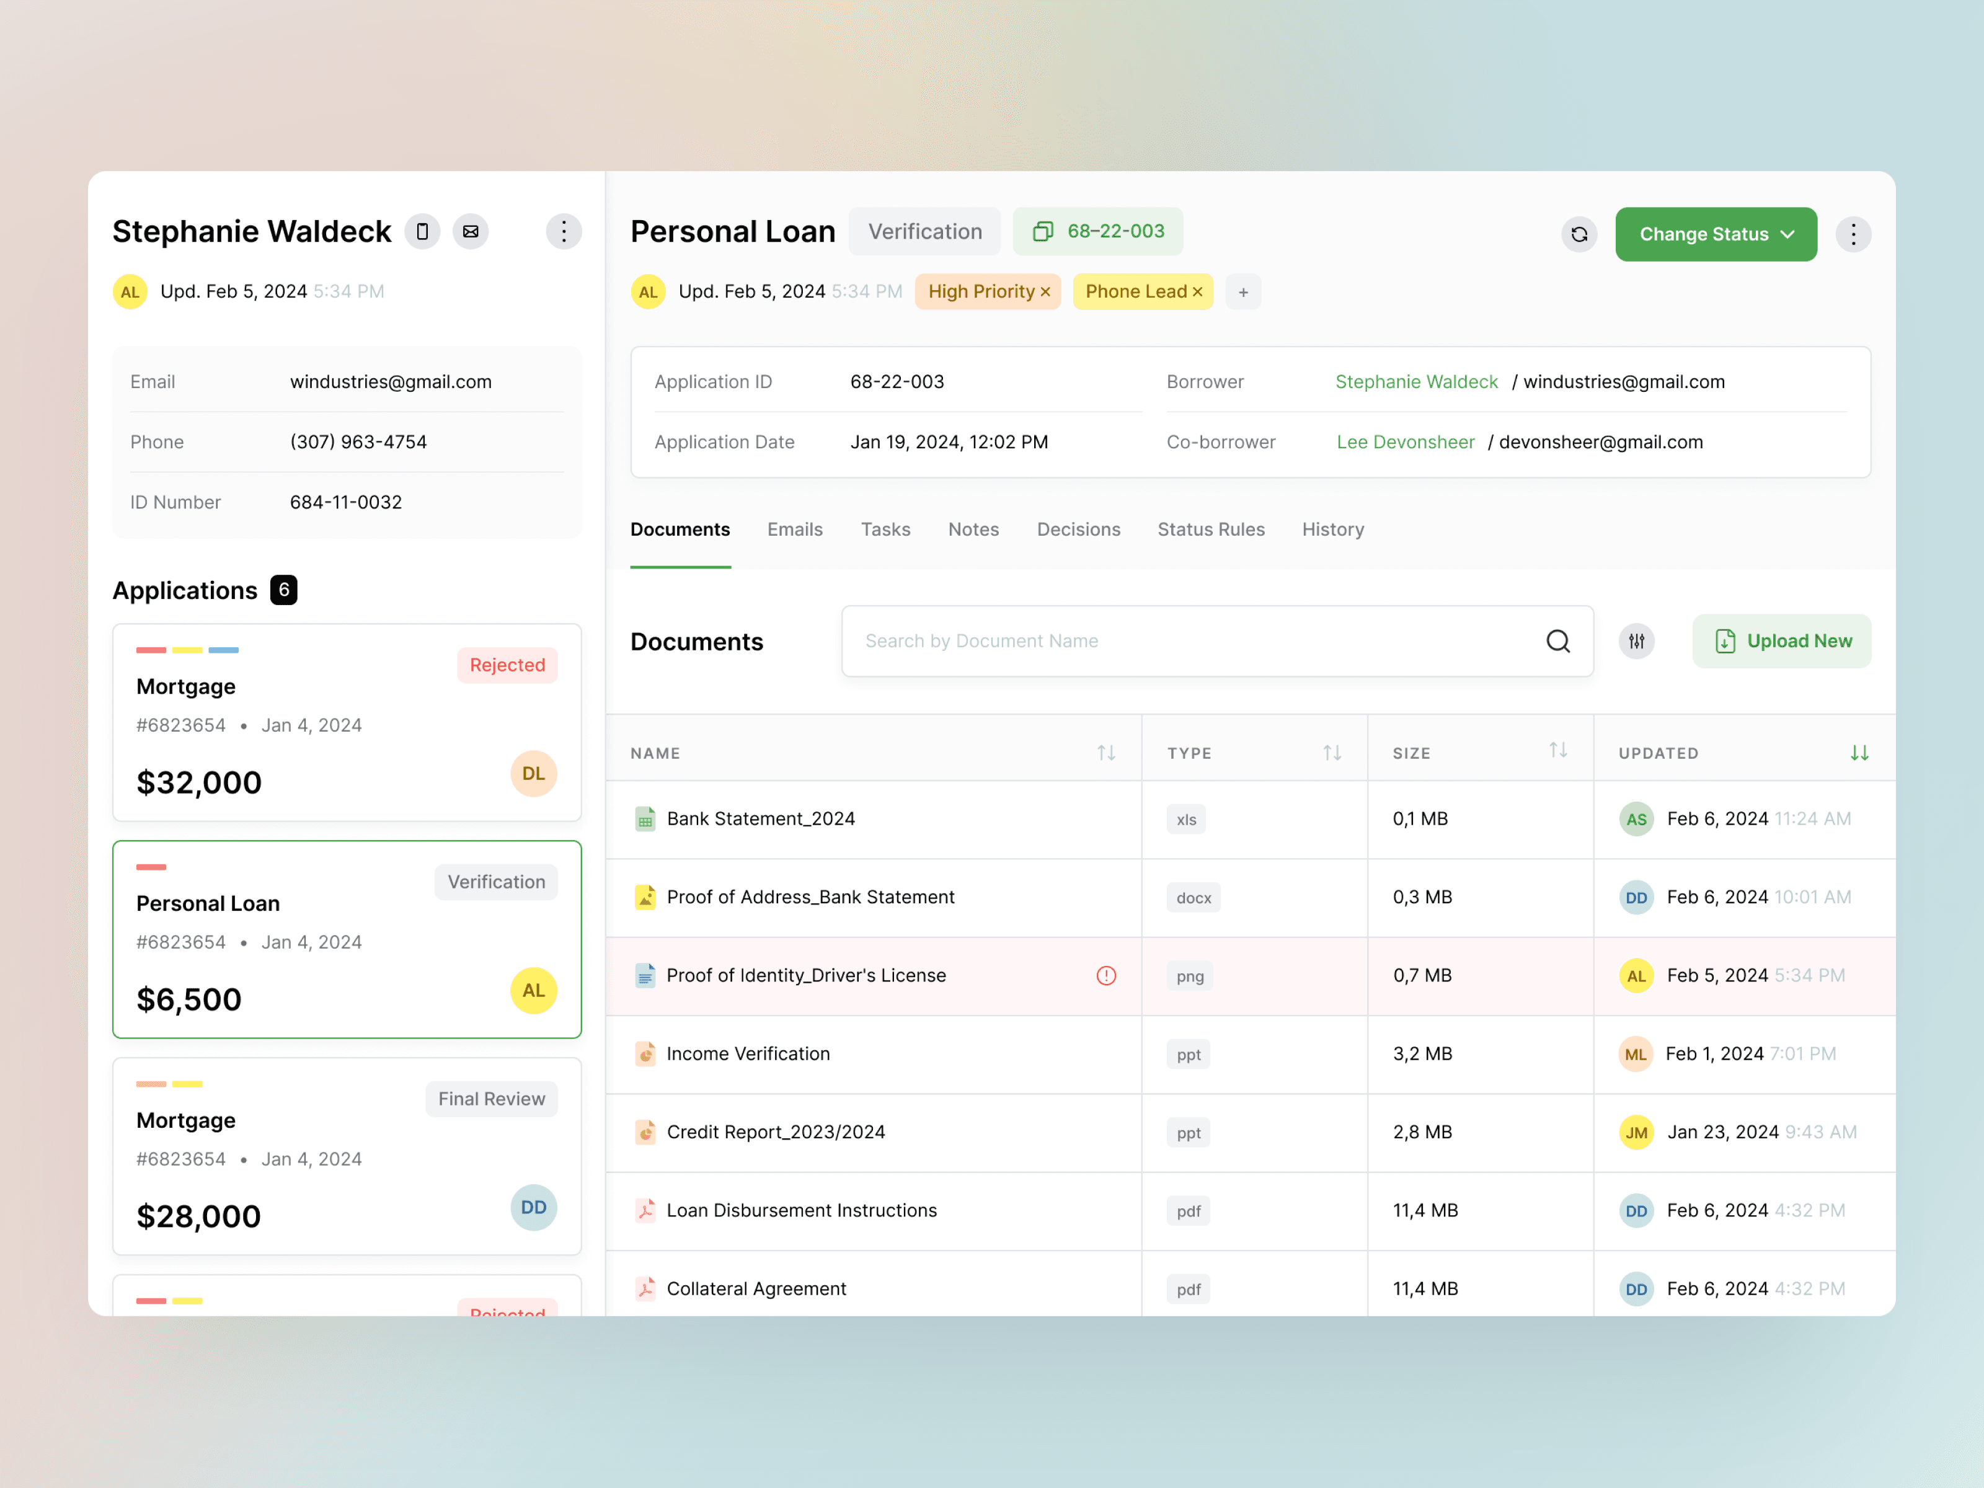Click the email envelope icon beside Stephanie Waldeck
The height and width of the screenshot is (1488, 1984).
pyautogui.click(x=470, y=232)
